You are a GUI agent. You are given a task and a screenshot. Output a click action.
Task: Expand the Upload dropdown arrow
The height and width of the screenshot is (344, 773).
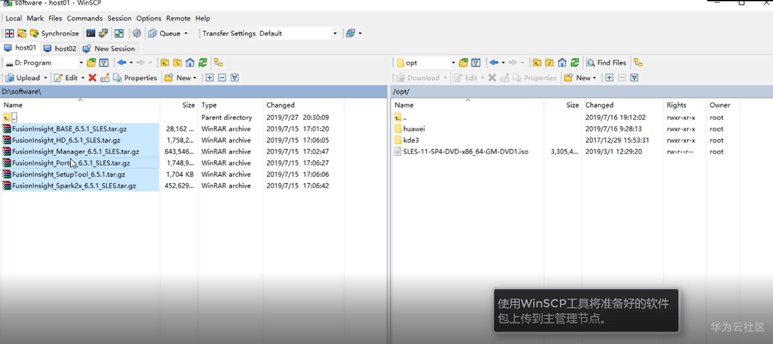(x=45, y=78)
